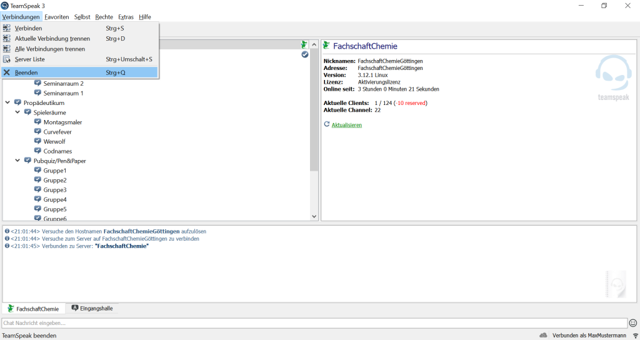Select the Gruppe4 channel

(x=55, y=199)
